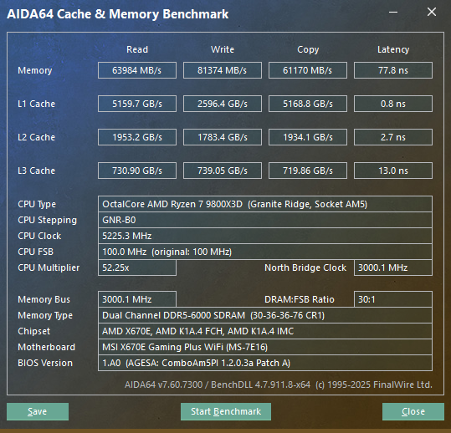Click the North Bridge Clock value field
The image size is (451, 433).
[393, 267]
